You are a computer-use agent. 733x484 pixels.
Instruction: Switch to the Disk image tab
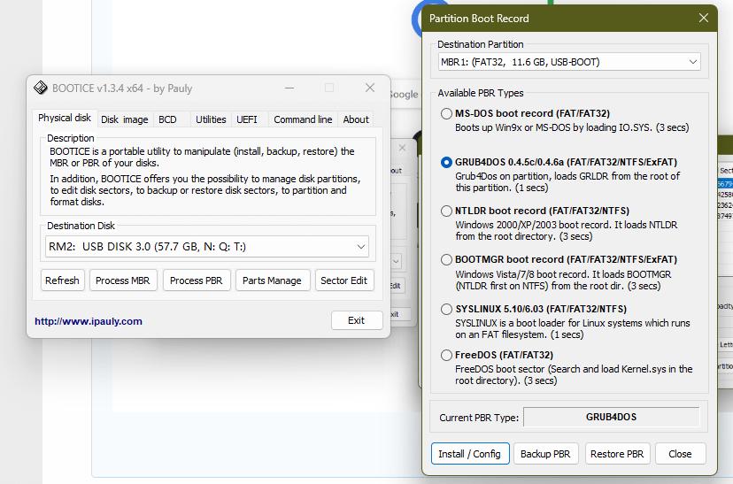point(124,119)
